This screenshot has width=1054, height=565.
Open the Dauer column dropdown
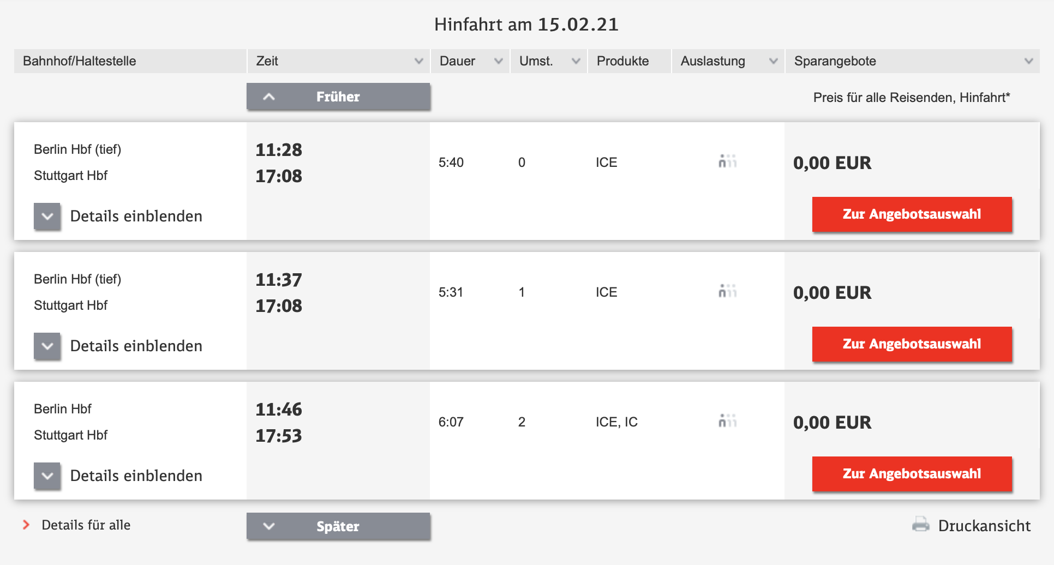(497, 61)
